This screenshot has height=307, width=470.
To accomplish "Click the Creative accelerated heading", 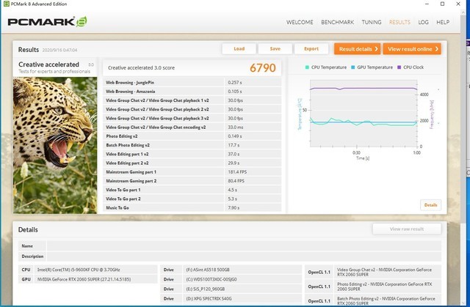I will click(49, 64).
